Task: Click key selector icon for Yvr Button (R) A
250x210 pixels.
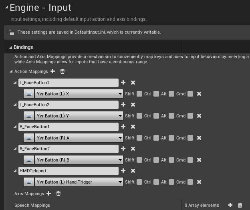Action: 29,138
